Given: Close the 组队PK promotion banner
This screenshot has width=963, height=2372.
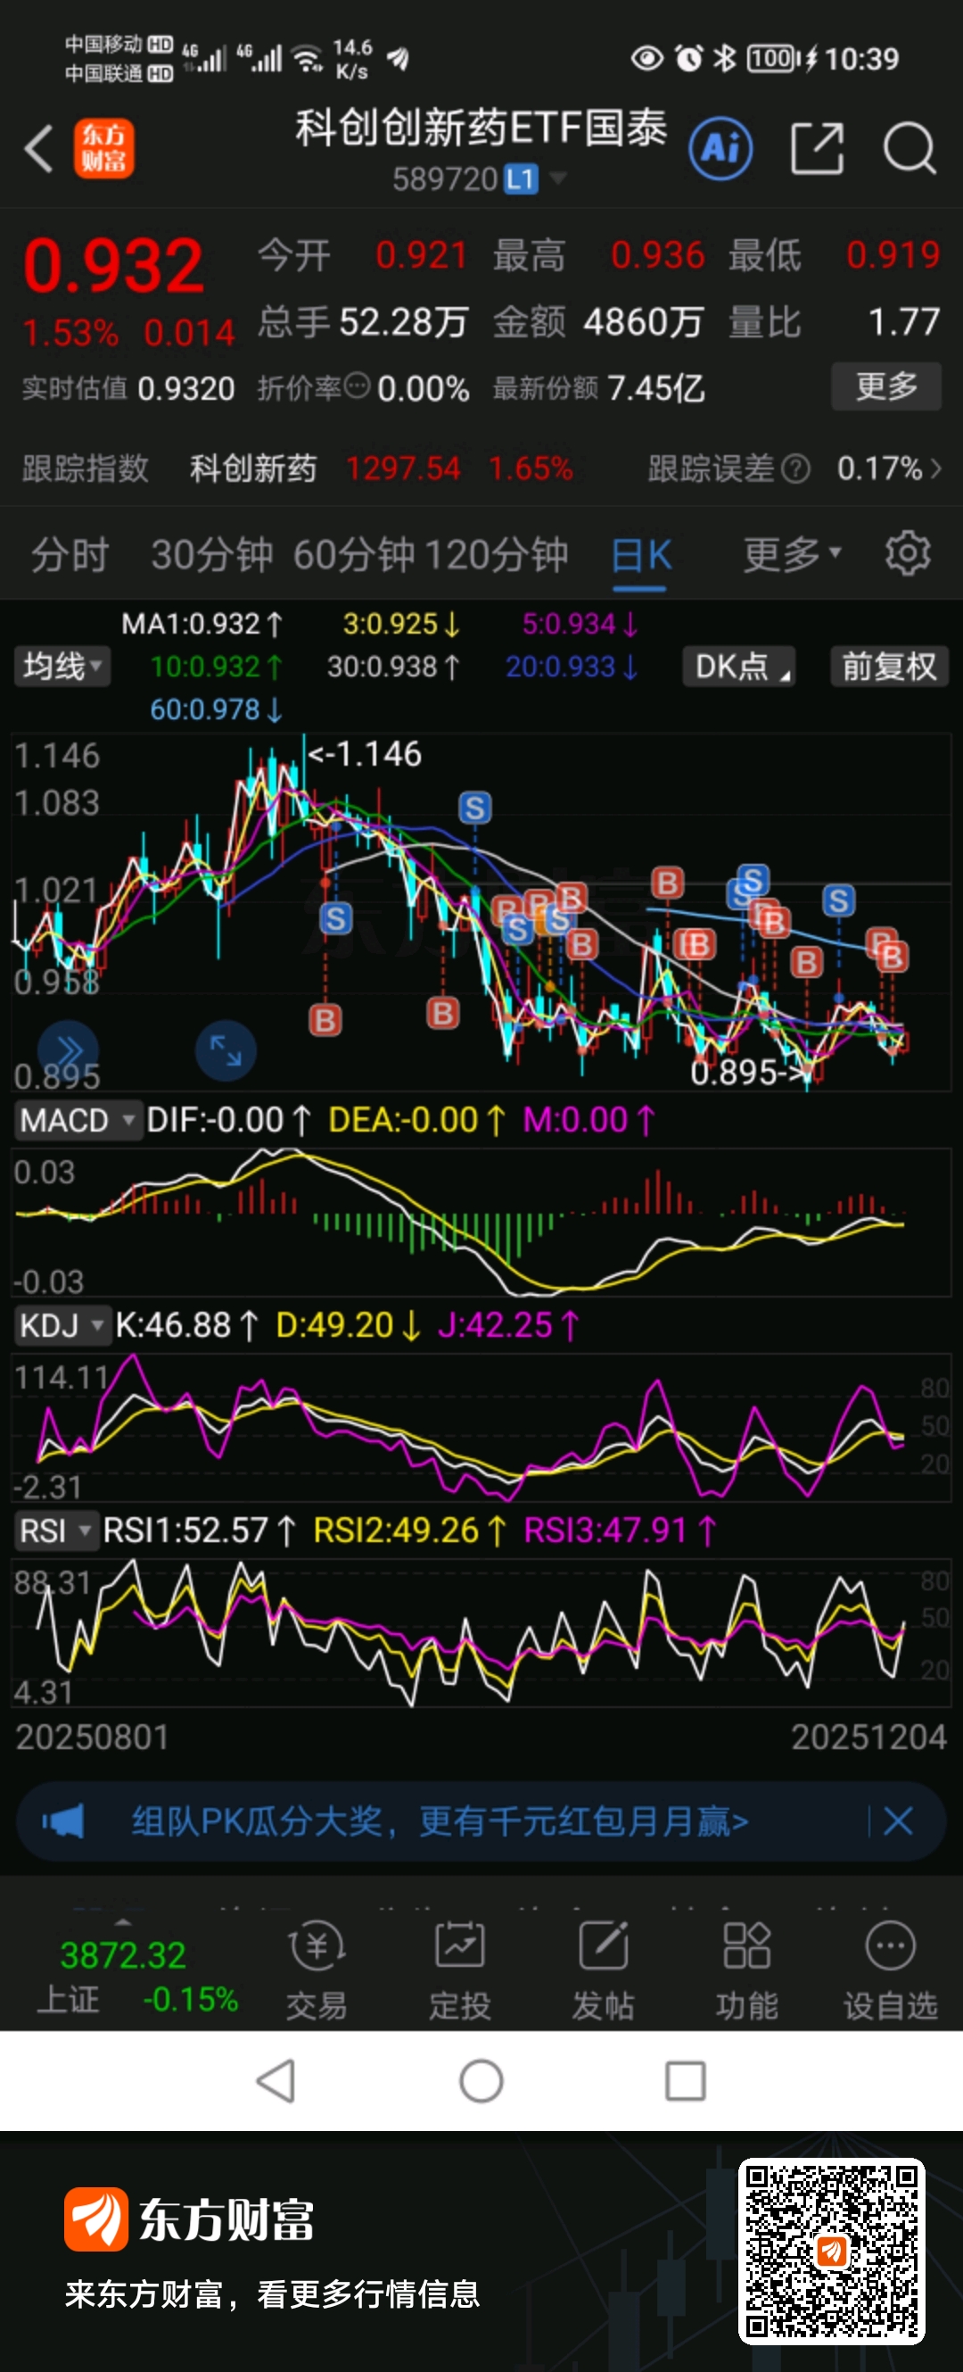Looking at the screenshot, I should click(x=899, y=1820).
